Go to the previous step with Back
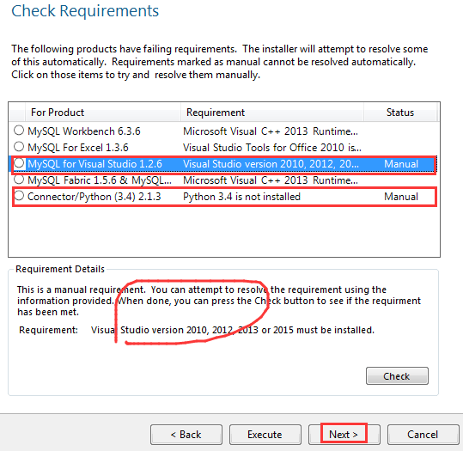463x451 pixels. click(x=186, y=435)
